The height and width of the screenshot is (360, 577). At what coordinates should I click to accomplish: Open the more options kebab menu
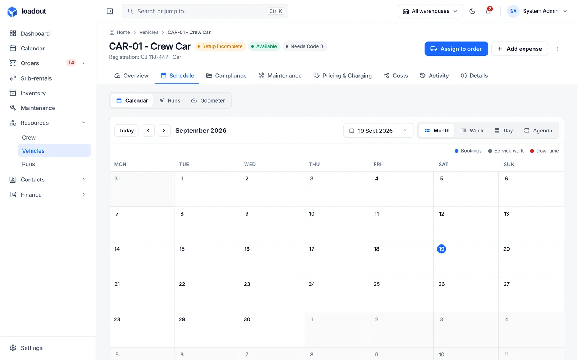coord(558,49)
